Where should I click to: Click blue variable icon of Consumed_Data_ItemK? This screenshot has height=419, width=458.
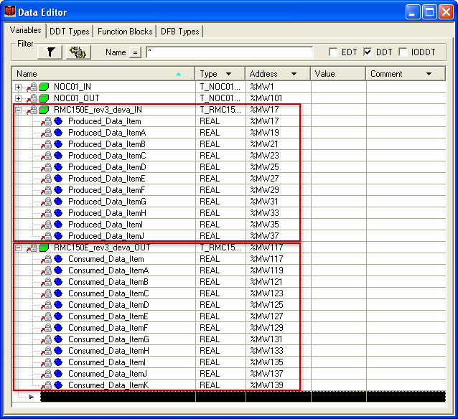(58, 385)
